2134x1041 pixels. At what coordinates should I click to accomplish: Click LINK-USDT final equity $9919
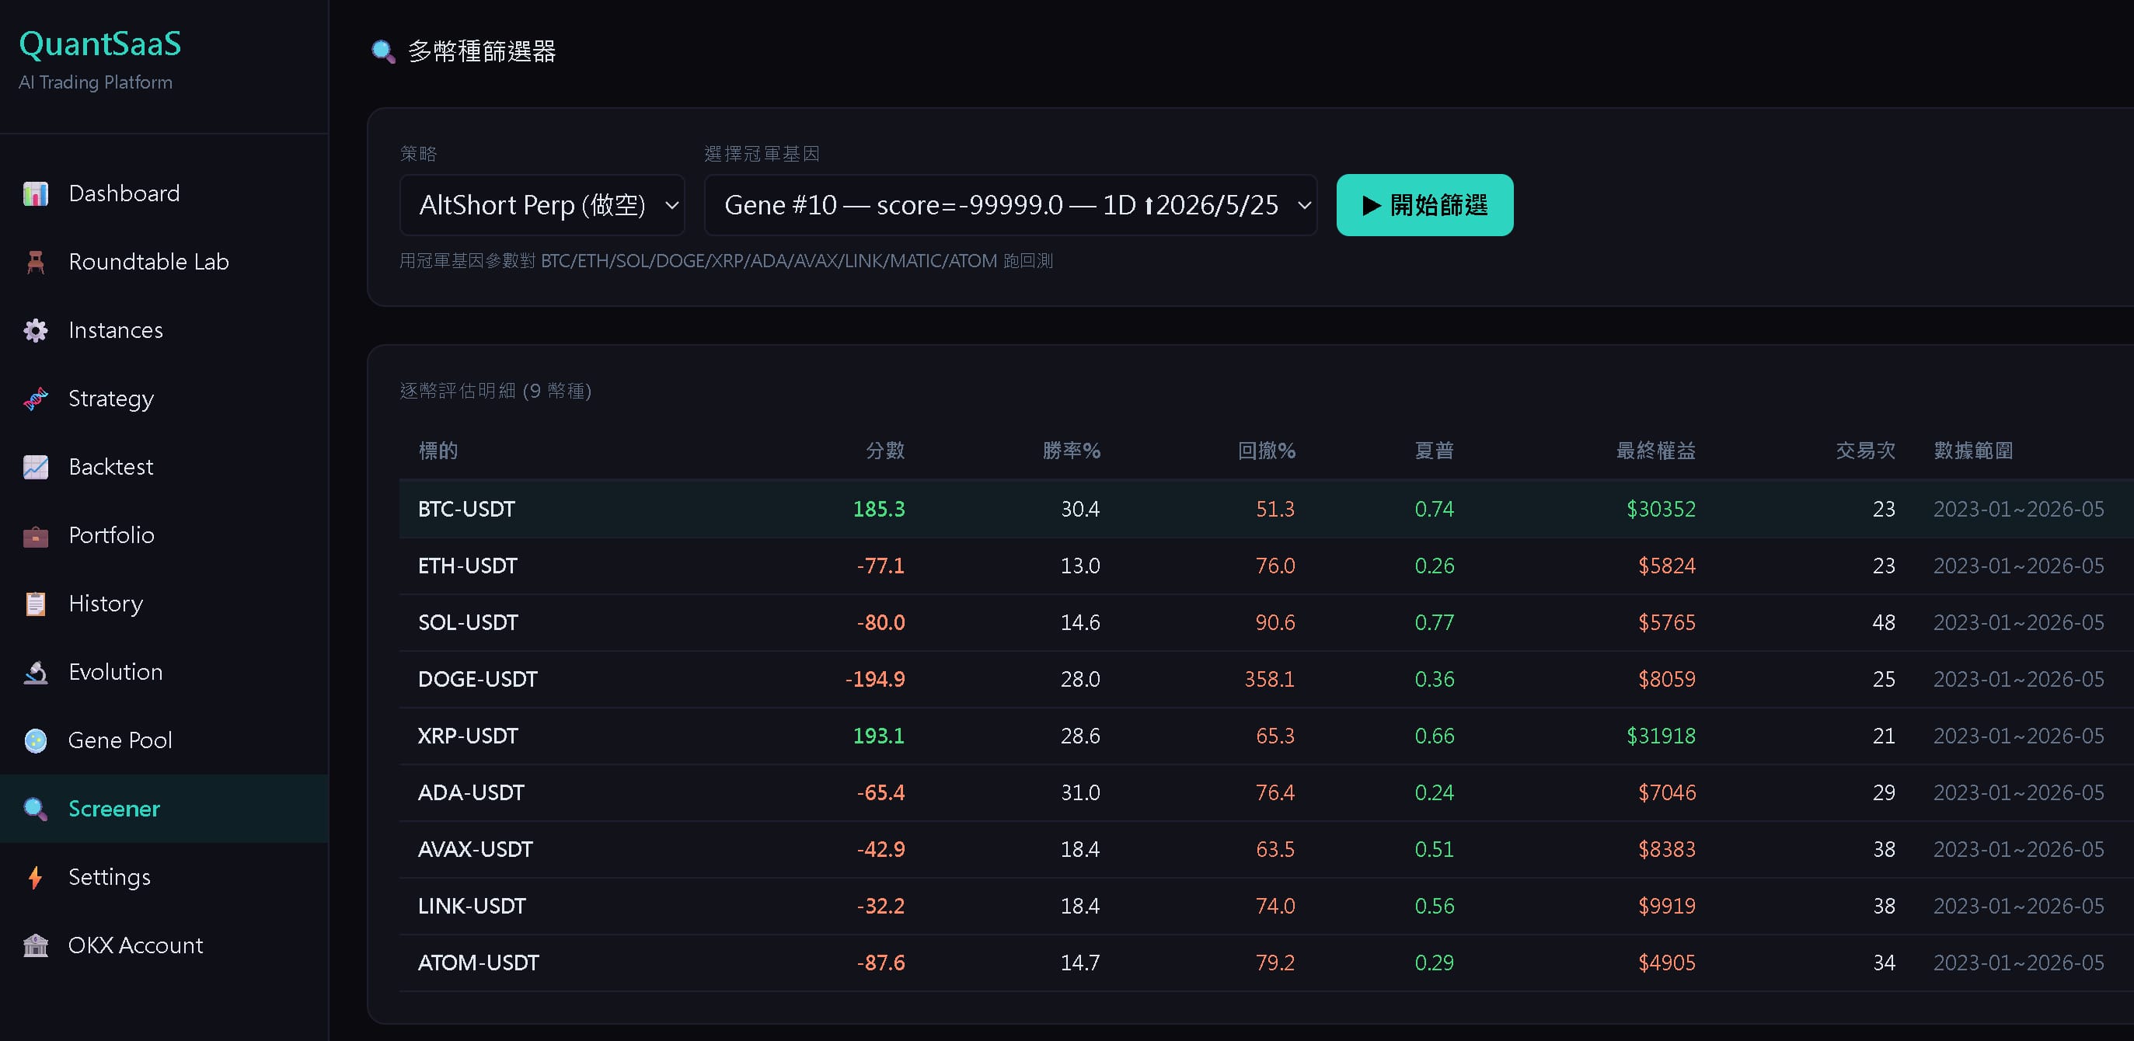1667,906
